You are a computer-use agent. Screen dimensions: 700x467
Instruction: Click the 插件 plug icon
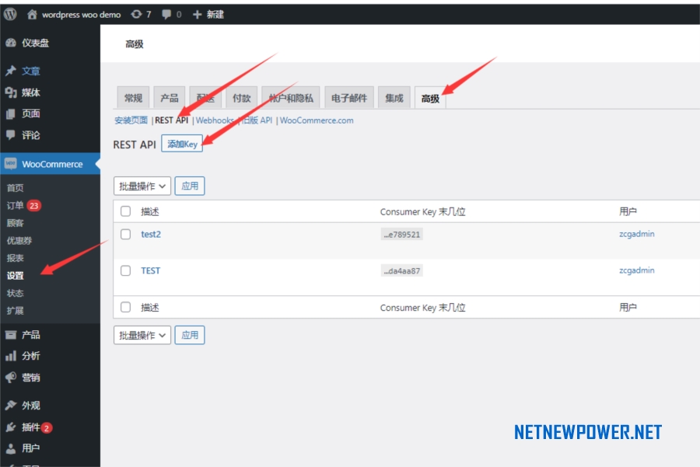tap(11, 427)
